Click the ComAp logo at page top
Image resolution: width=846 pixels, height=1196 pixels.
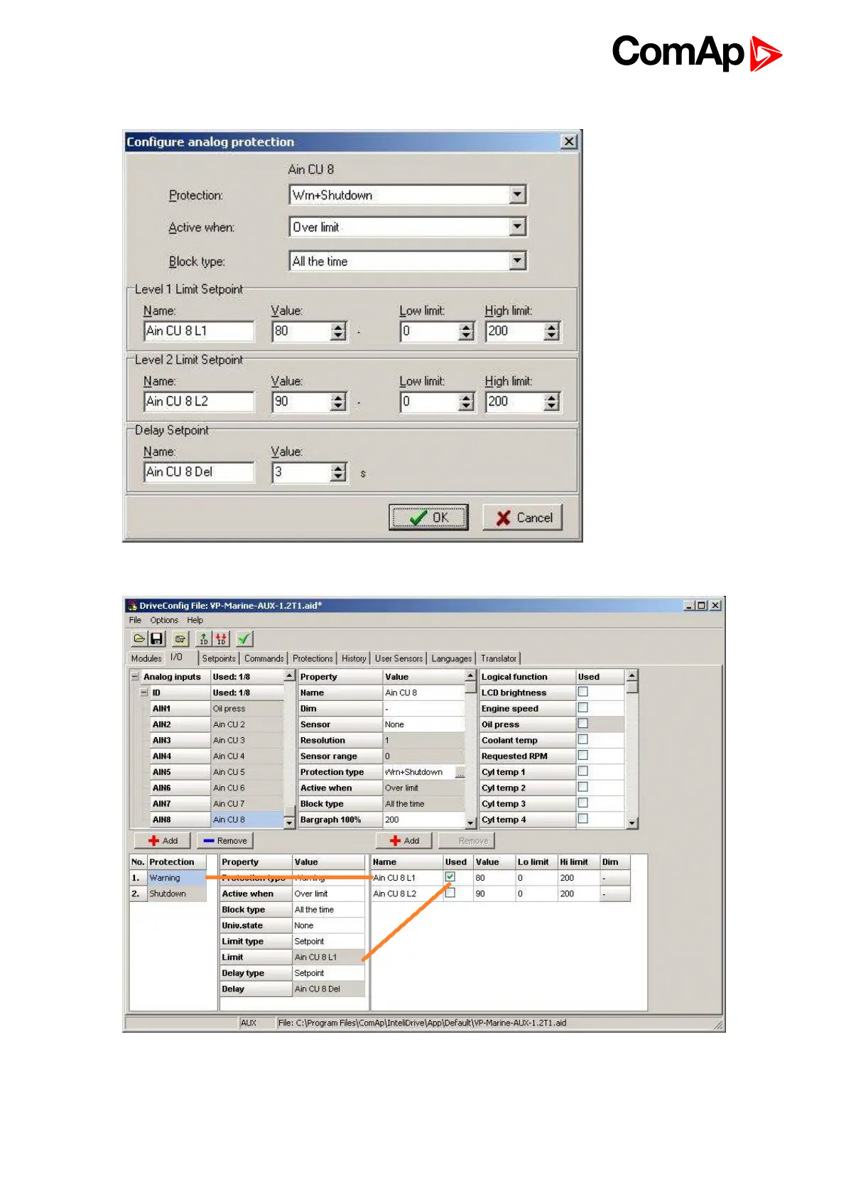697,53
